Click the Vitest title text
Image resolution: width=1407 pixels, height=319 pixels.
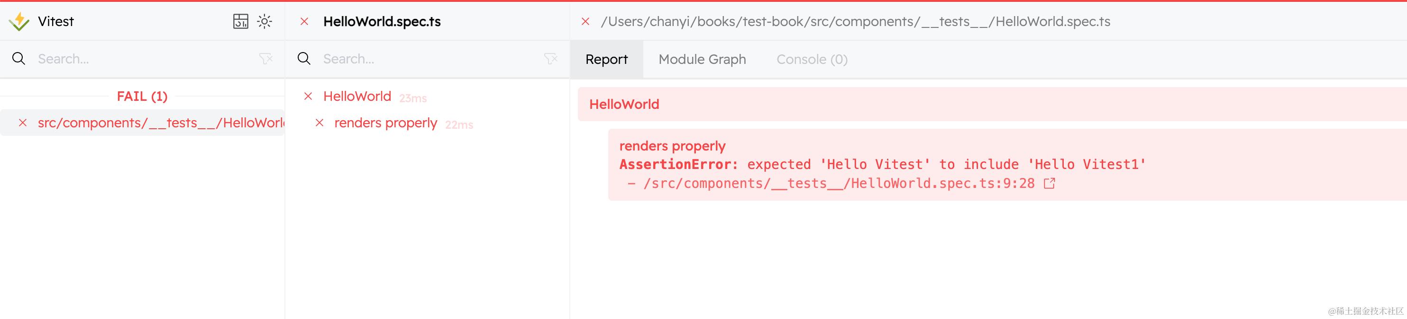coord(56,21)
